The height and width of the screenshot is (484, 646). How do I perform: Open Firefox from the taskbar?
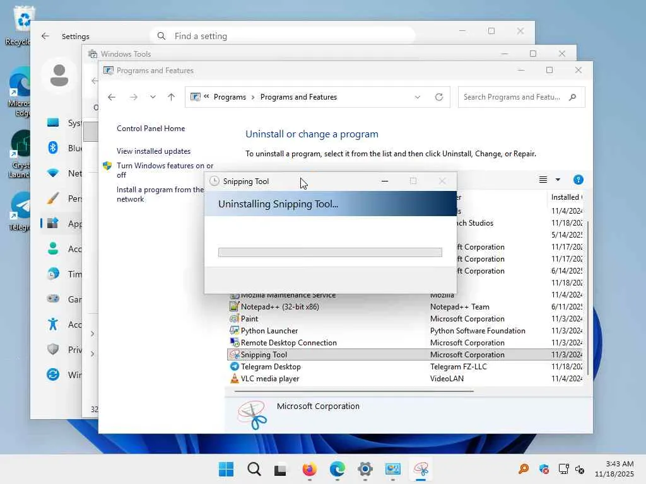point(309,469)
